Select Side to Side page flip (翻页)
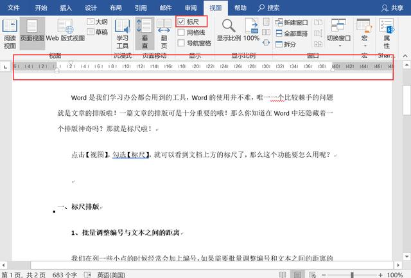This screenshot has height=278, width=411. pos(164,33)
